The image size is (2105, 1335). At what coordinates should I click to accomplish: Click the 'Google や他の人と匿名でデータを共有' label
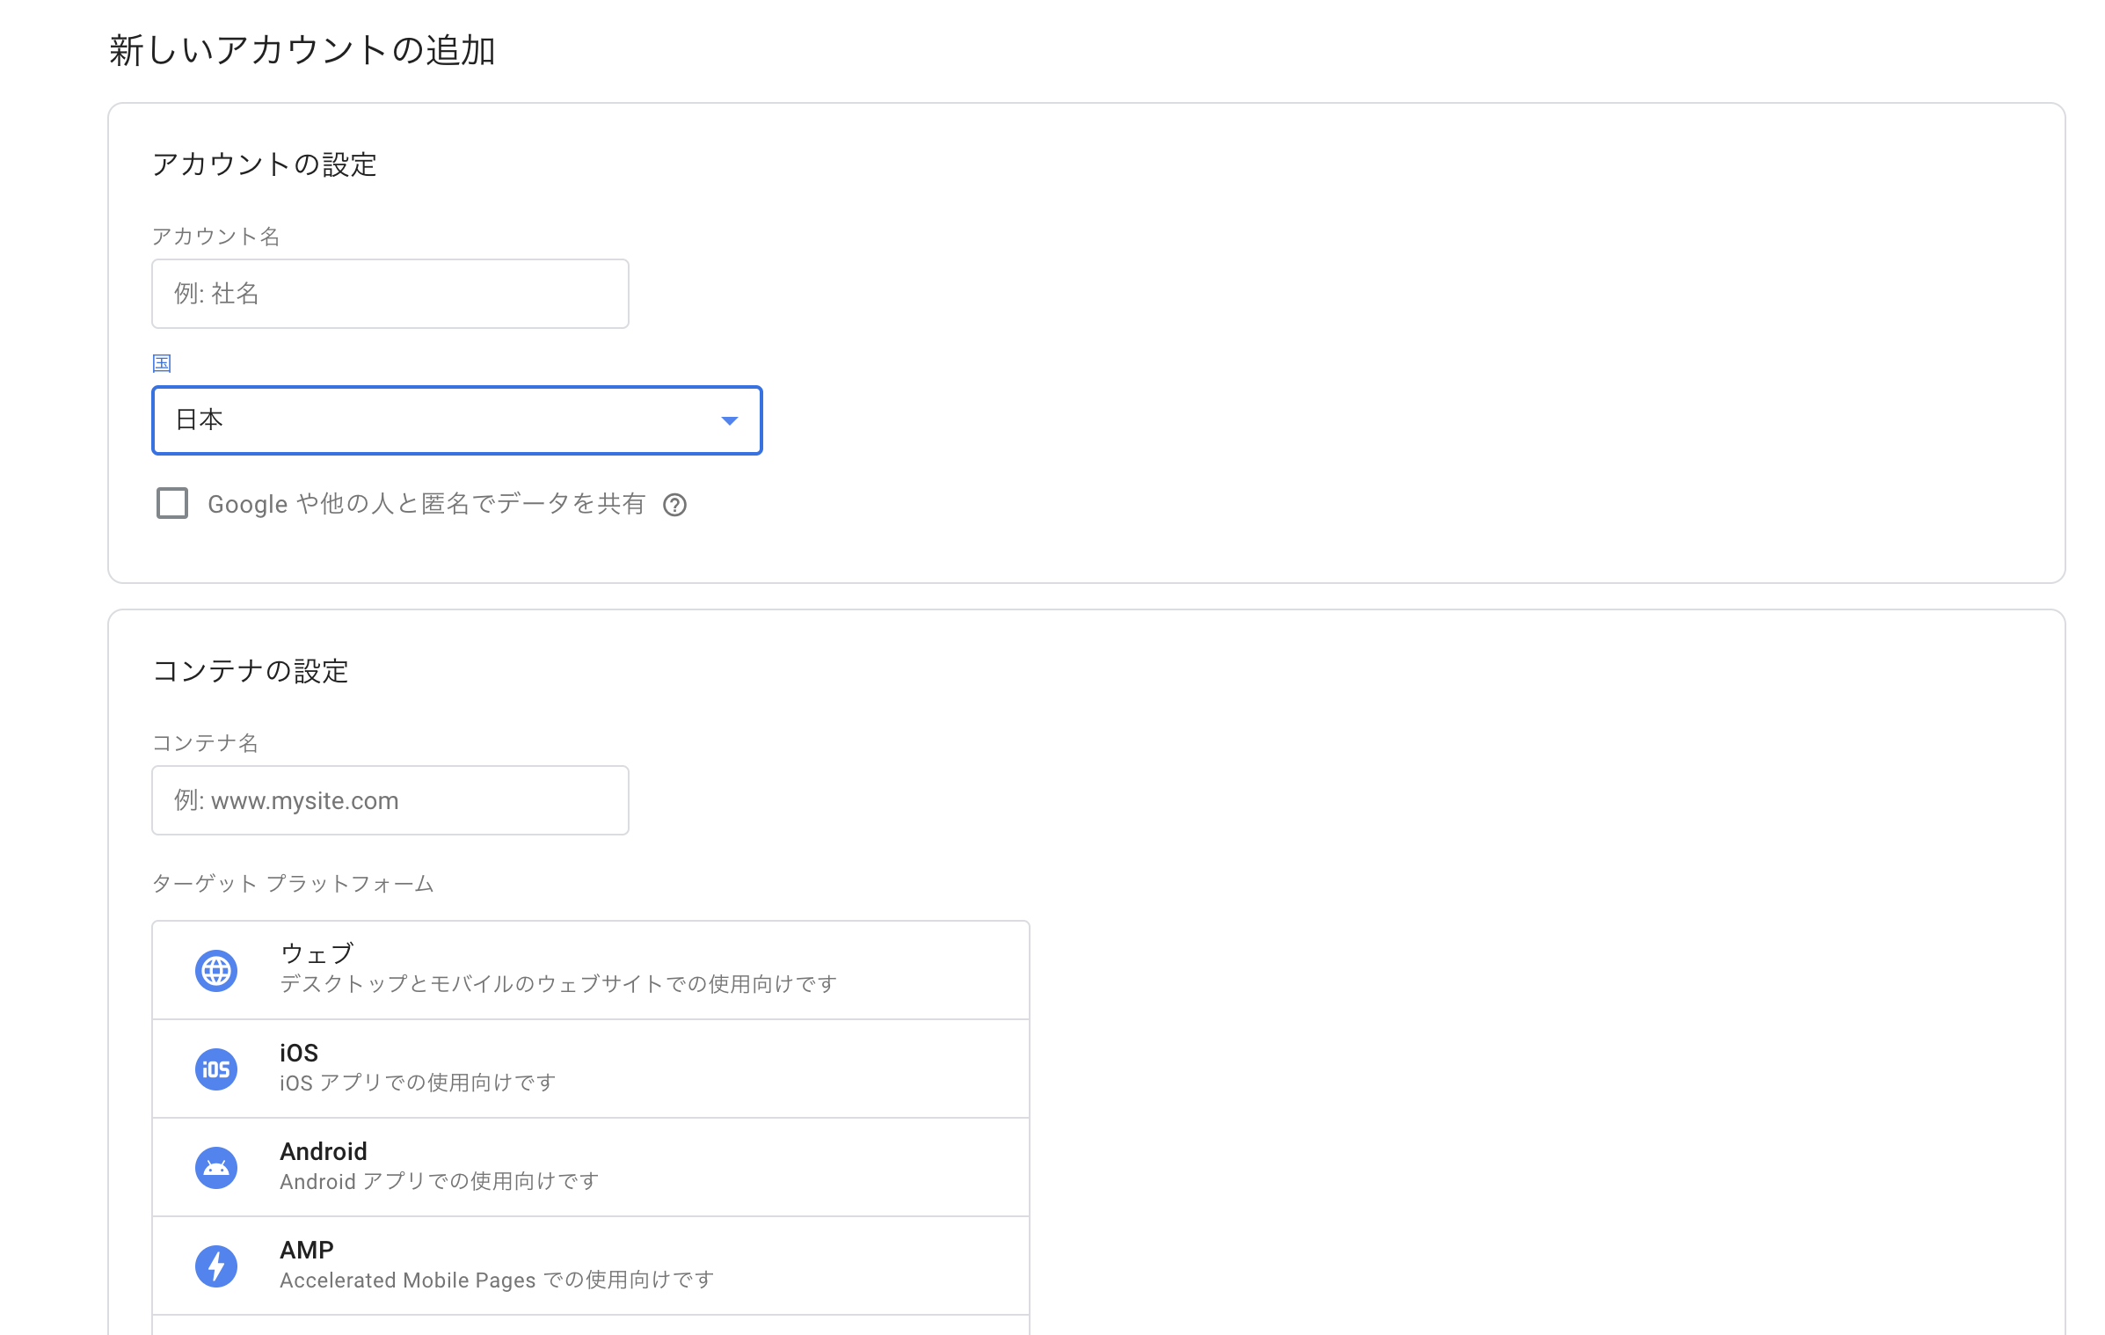pyautogui.click(x=426, y=504)
